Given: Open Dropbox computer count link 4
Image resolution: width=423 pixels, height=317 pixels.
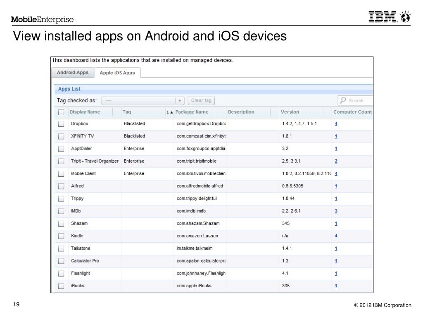Looking at the screenshot, I should (x=336, y=124).
